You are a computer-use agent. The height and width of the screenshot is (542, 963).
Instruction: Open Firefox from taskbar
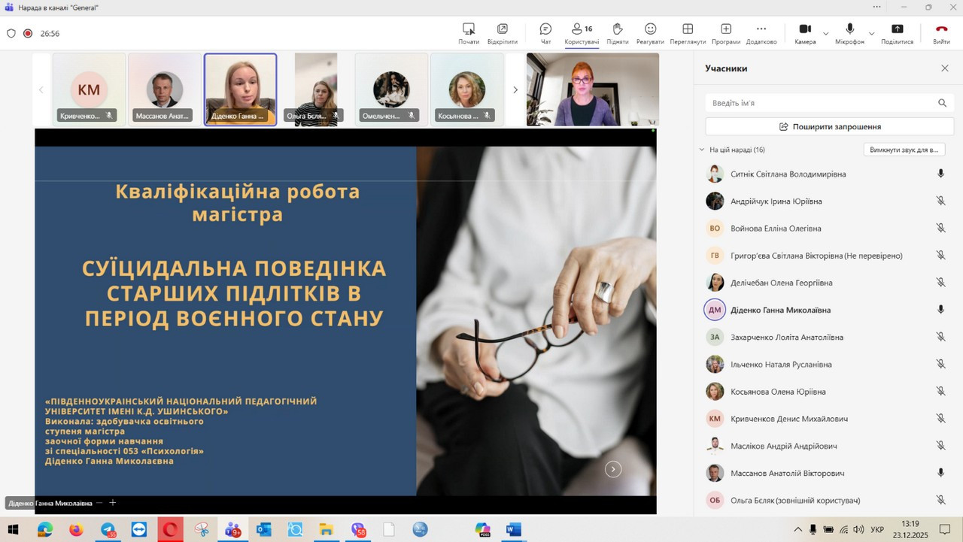click(76, 530)
